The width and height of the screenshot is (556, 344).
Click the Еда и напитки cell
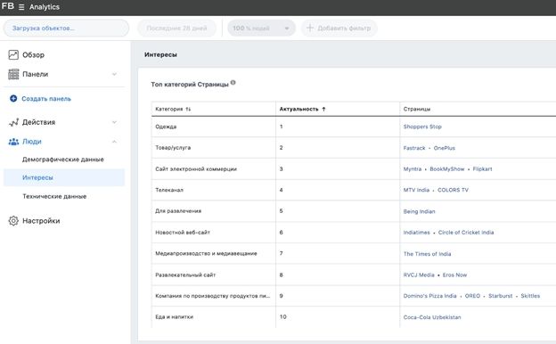[x=214, y=316]
